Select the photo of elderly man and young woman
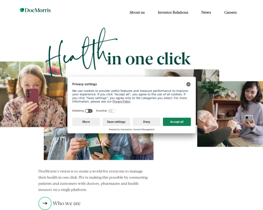Viewport: 263px width, 210px height. pyautogui.click(x=230, y=114)
